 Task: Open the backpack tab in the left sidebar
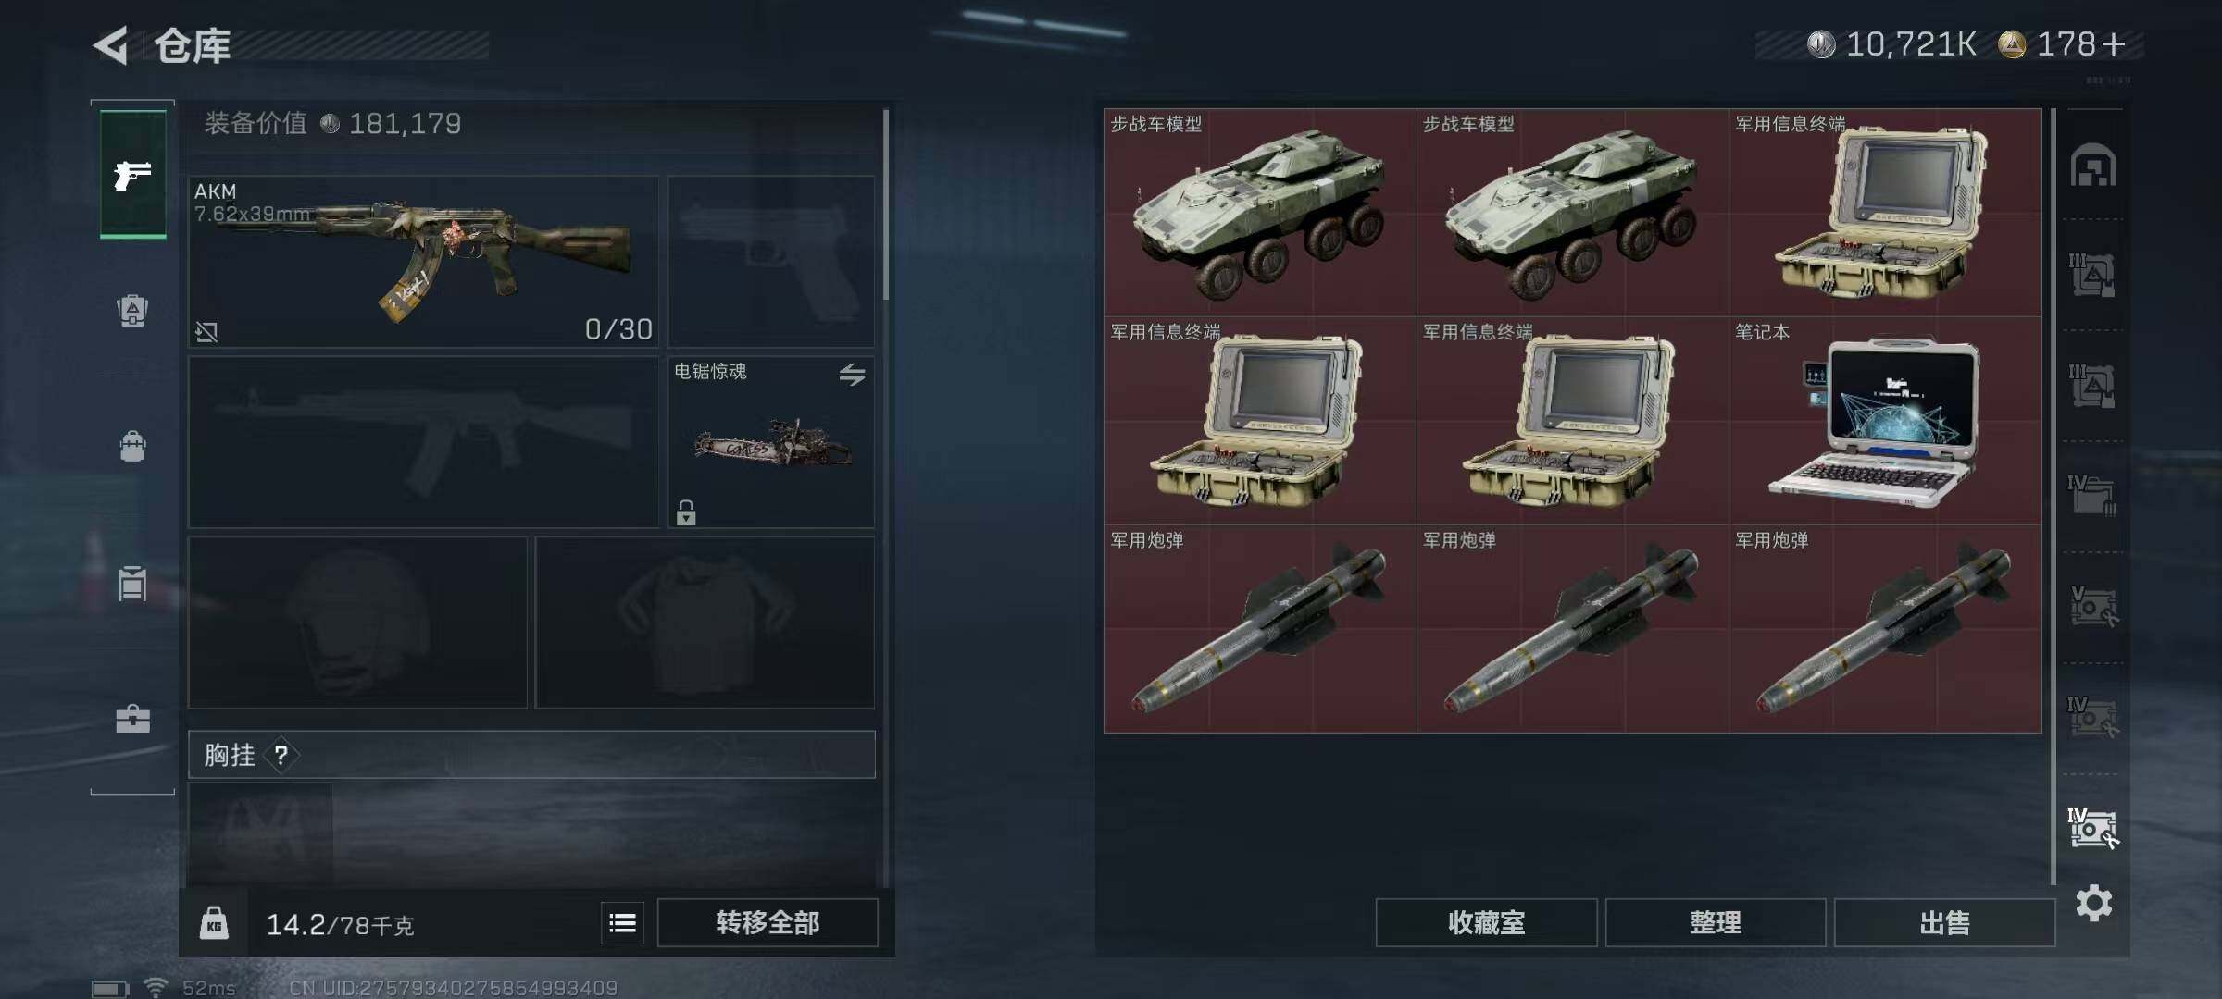coord(132,445)
